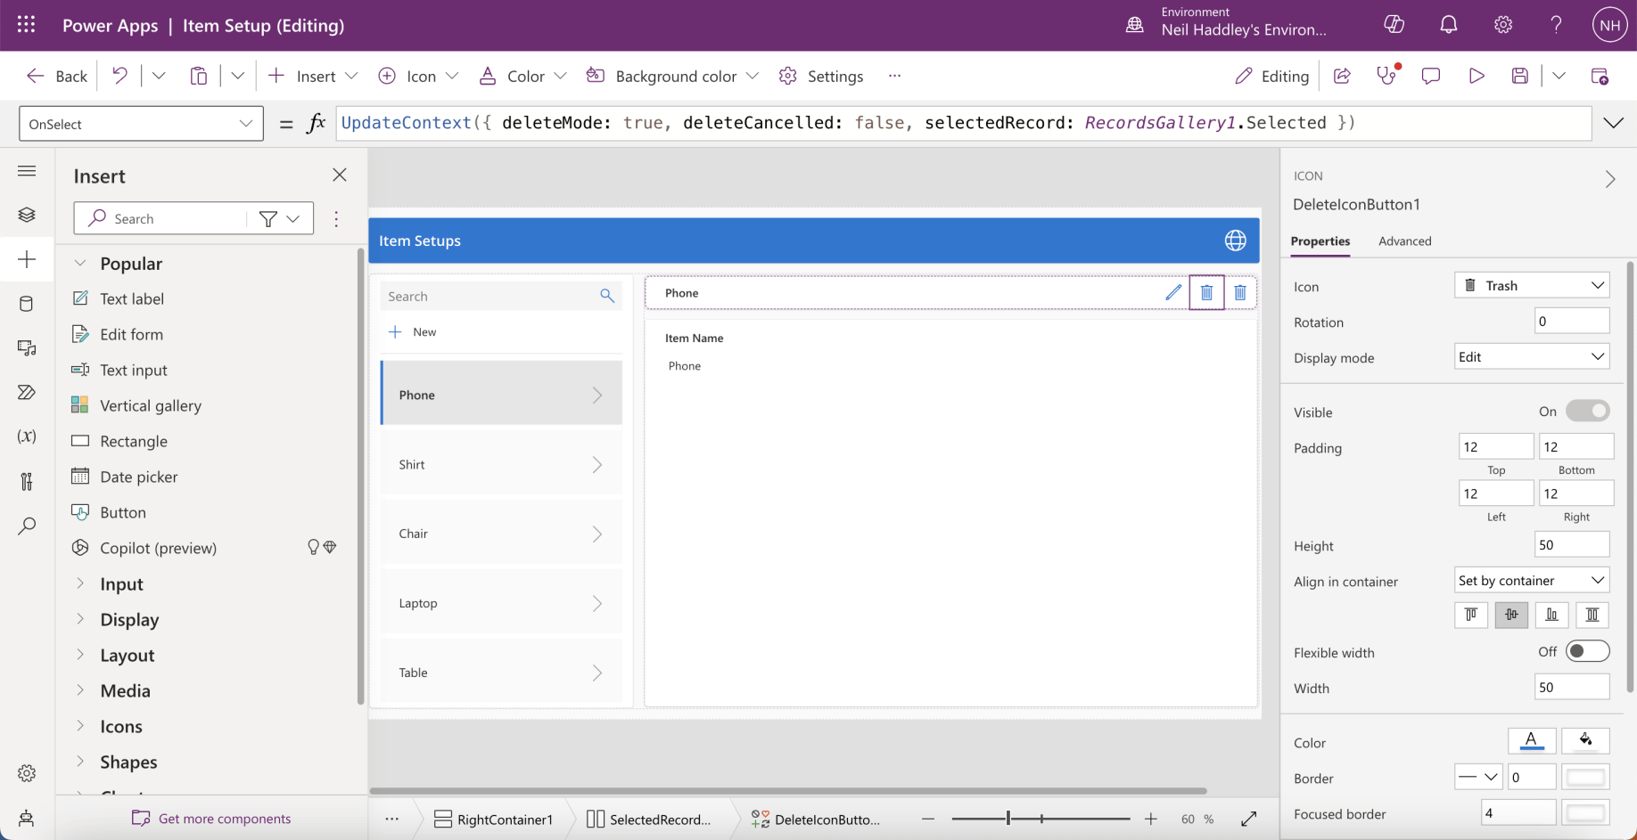Viewport: 1637px width, 840px height.
Task: Open Variables panel in left sidebar
Action: tap(27, 436)
